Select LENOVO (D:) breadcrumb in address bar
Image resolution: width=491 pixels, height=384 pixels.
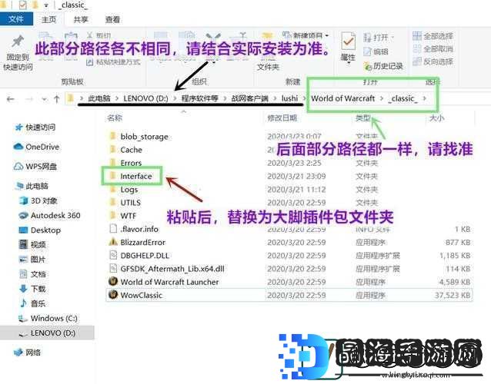(145, 98)
